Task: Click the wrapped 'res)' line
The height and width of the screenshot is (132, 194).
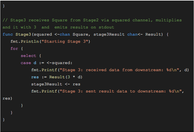Action: [x=7, y=98]
